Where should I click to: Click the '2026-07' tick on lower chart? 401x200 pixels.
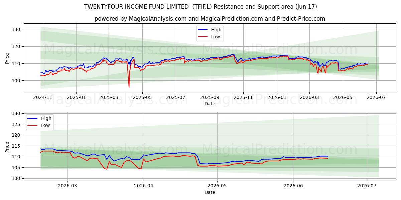click(x=367, y=186)
